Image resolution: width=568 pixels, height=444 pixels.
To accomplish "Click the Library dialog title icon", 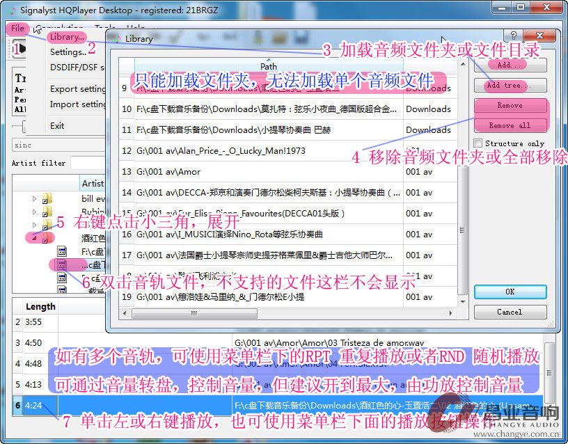I will coord(117,39).
